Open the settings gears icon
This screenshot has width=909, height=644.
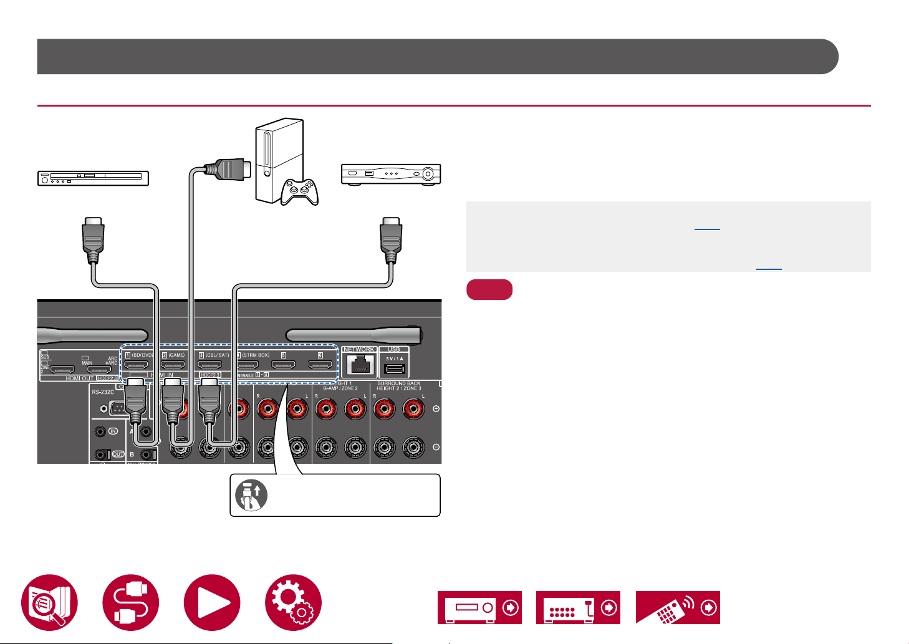(x=293, y=603)
